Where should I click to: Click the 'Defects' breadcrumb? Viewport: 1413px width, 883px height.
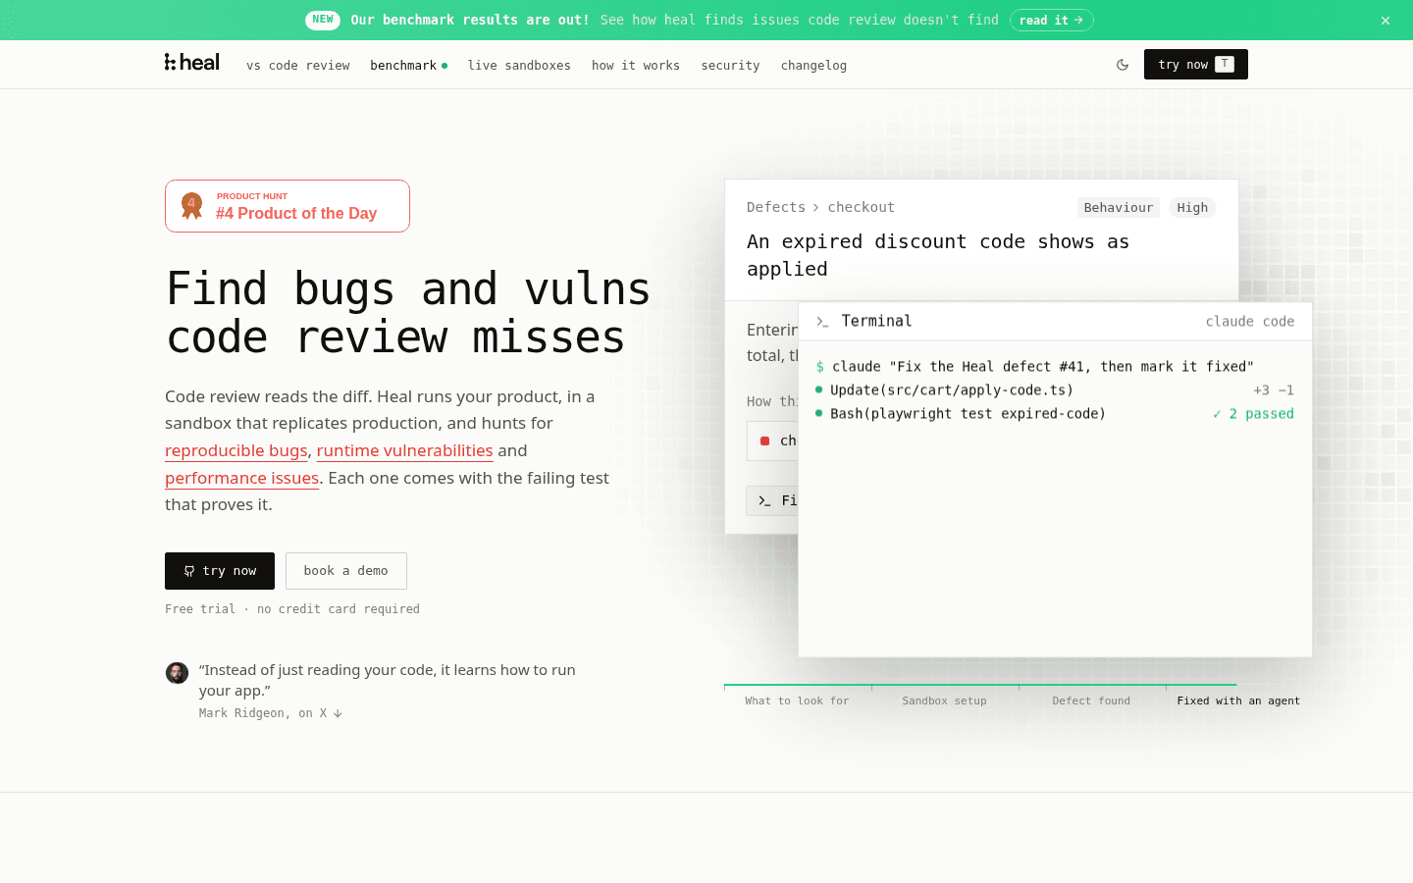click(776, 207)
